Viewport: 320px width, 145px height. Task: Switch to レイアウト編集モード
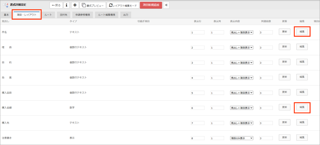tap(123, 5)
